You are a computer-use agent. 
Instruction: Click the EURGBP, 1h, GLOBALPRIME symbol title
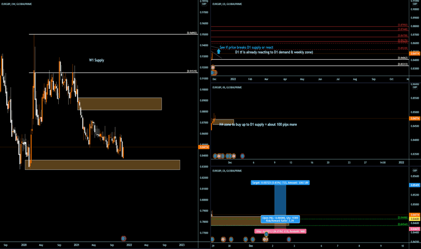[227, 171]
